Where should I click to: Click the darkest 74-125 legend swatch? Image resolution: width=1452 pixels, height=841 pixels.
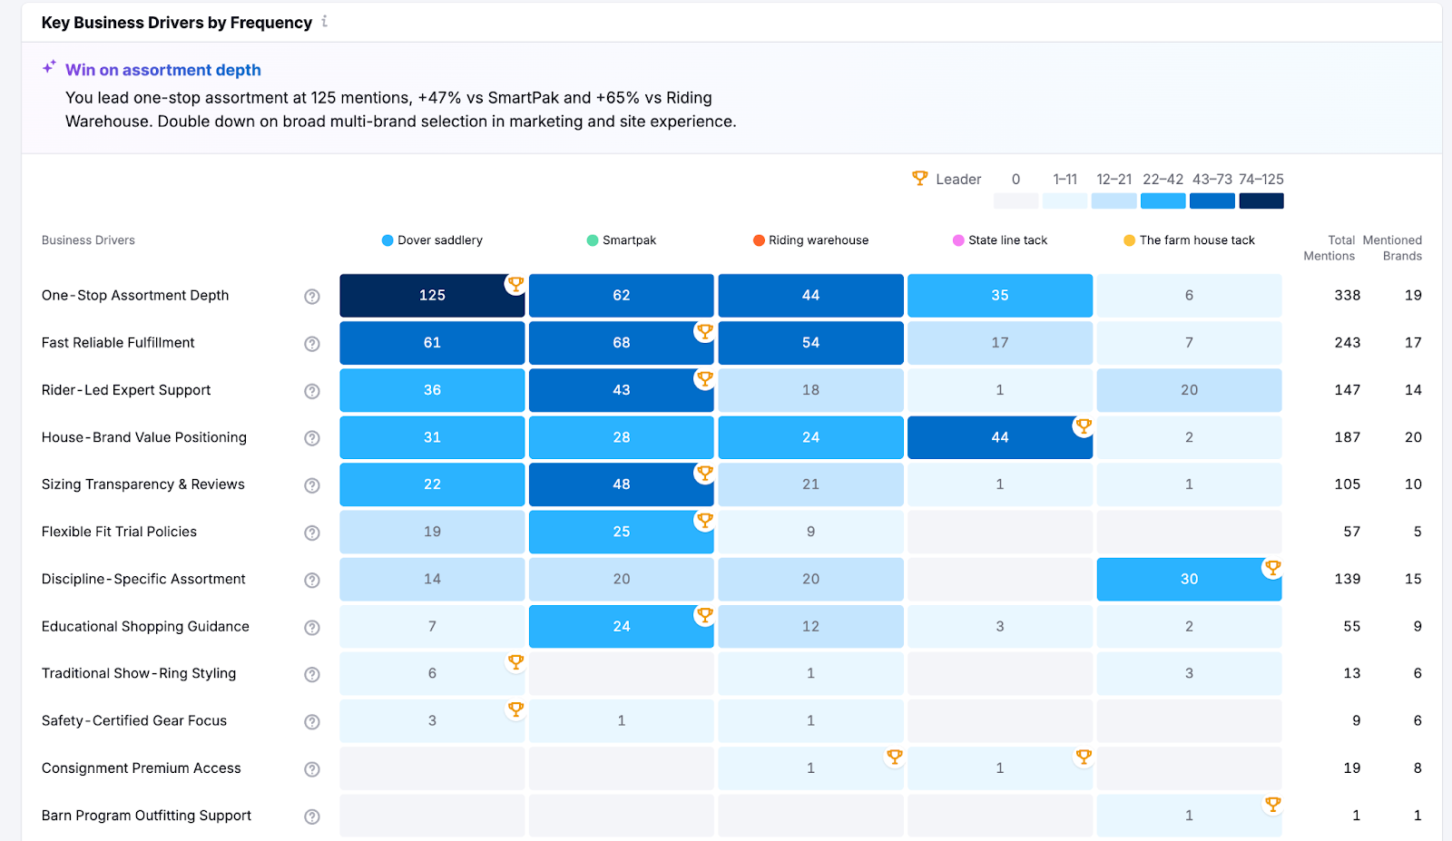[1261, 200]
